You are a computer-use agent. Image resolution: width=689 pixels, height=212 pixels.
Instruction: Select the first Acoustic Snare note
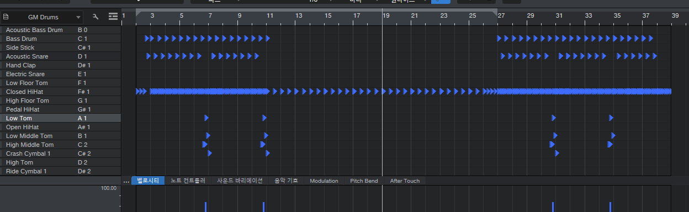pos(149,56)
